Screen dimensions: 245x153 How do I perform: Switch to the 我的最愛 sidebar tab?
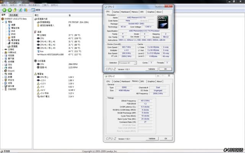[14, 15]
